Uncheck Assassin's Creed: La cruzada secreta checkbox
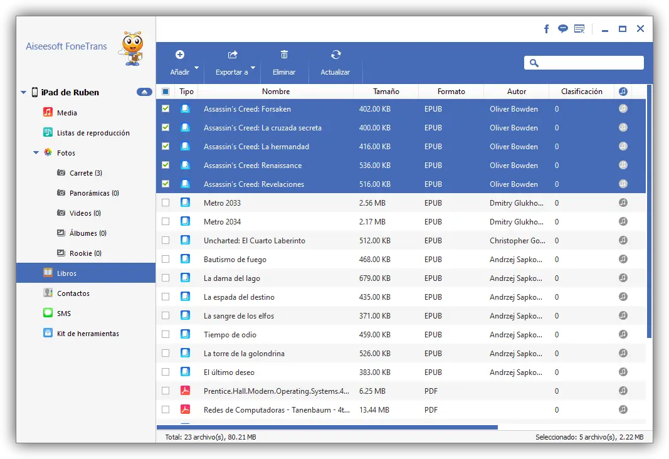 pyautogui.click(x=166, y=127)
